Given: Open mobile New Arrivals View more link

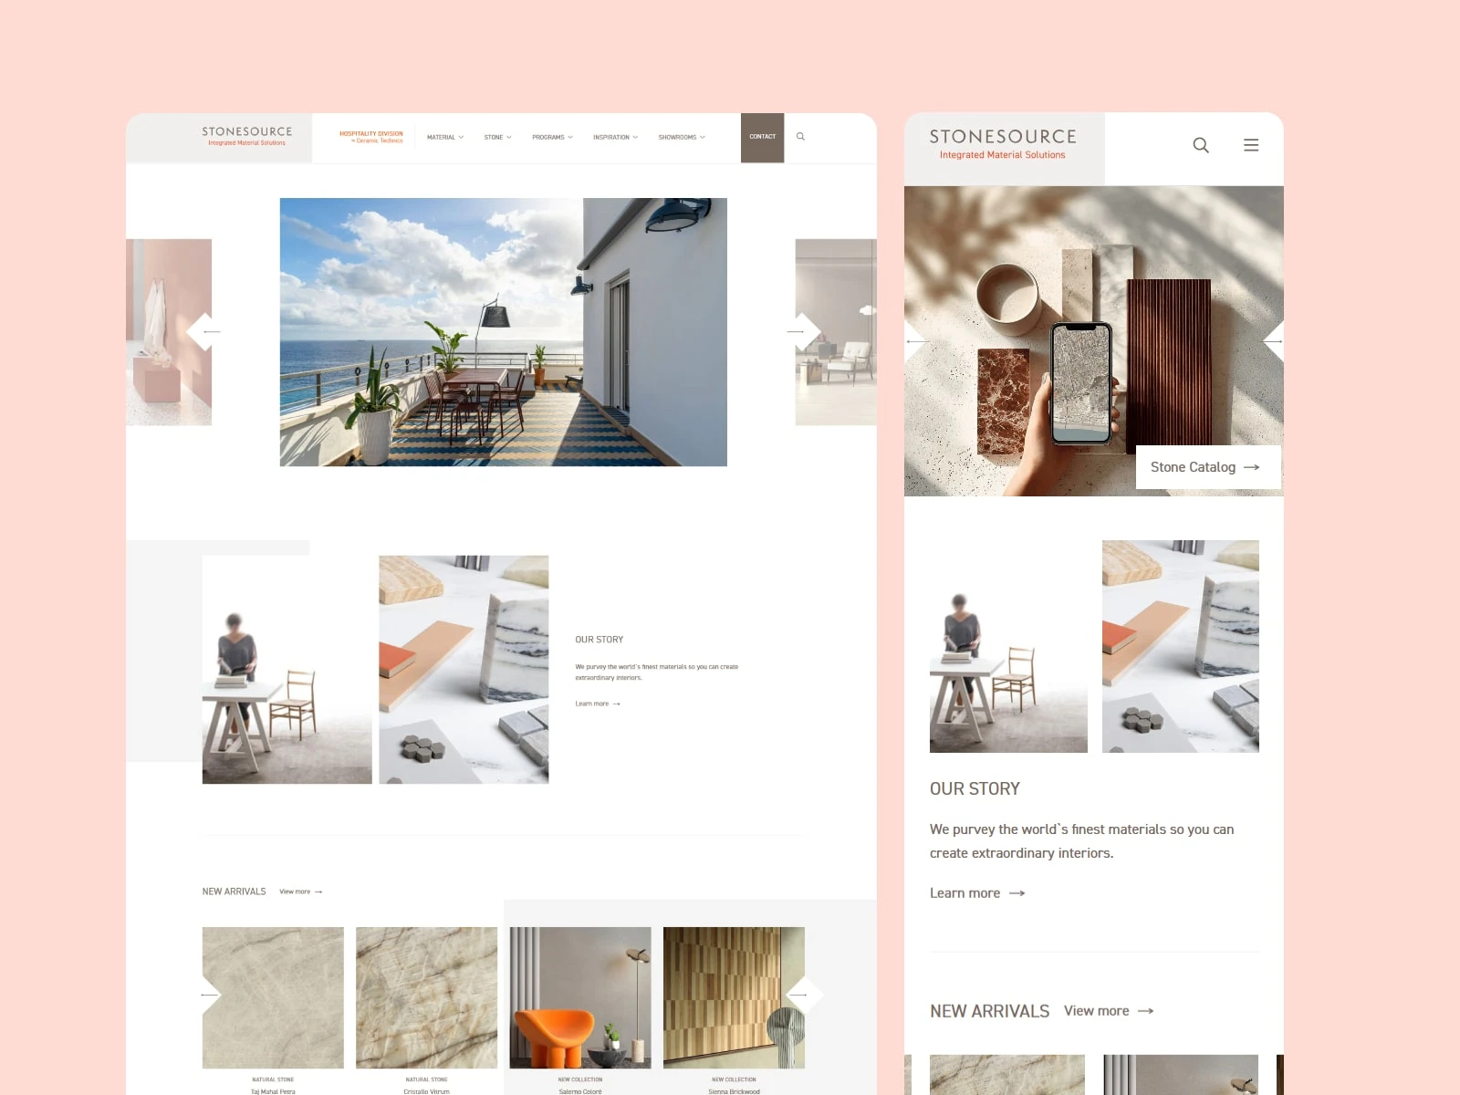Looking at the screenshot, I should pos(1109,1011).
